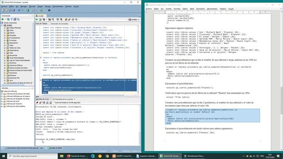The width and height of the screenshot is (283, 159).
Task: Click the Windows Start button
Action: [x=4, y=156]
